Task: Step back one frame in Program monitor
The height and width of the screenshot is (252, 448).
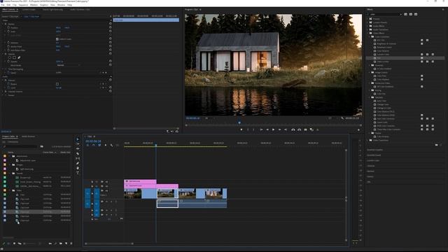Action: pyautogui.click(x=267, y=129)
